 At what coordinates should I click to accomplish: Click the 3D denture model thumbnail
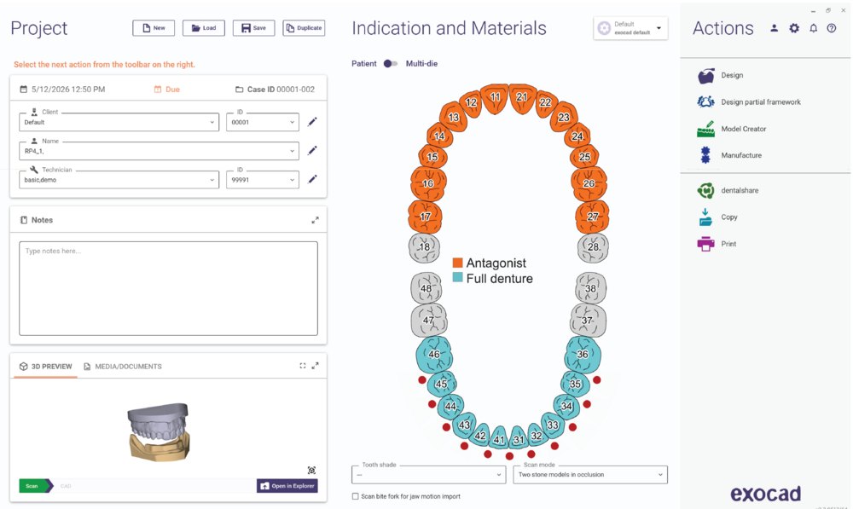[x=160, y=431]
